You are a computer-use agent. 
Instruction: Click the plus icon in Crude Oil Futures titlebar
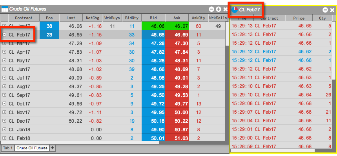[219, 9]
